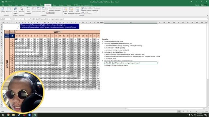Open the Thesaurus tool
Screen dimensions: 209x117
tap(9, 10)
